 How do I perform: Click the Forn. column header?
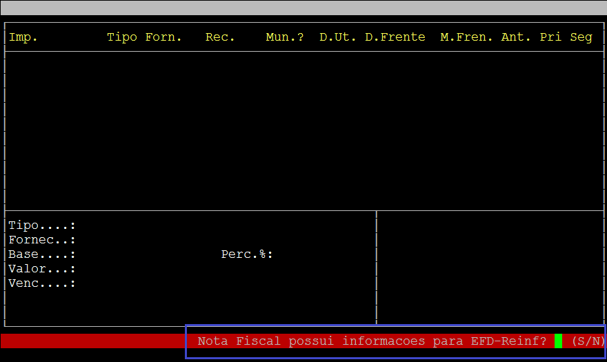(163, 37)
